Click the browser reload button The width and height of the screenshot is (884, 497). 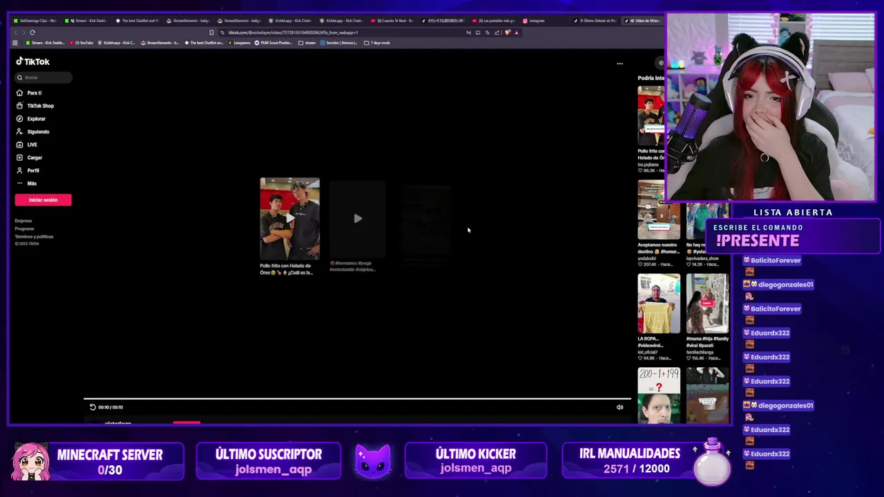click(x=32, y=32)
